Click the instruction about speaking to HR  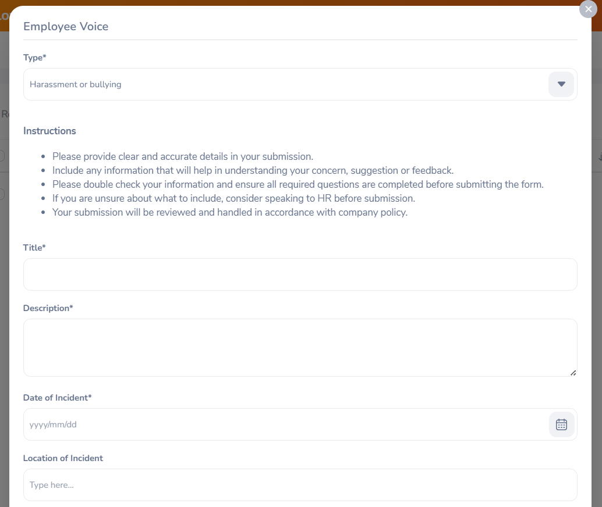(233, 198)
